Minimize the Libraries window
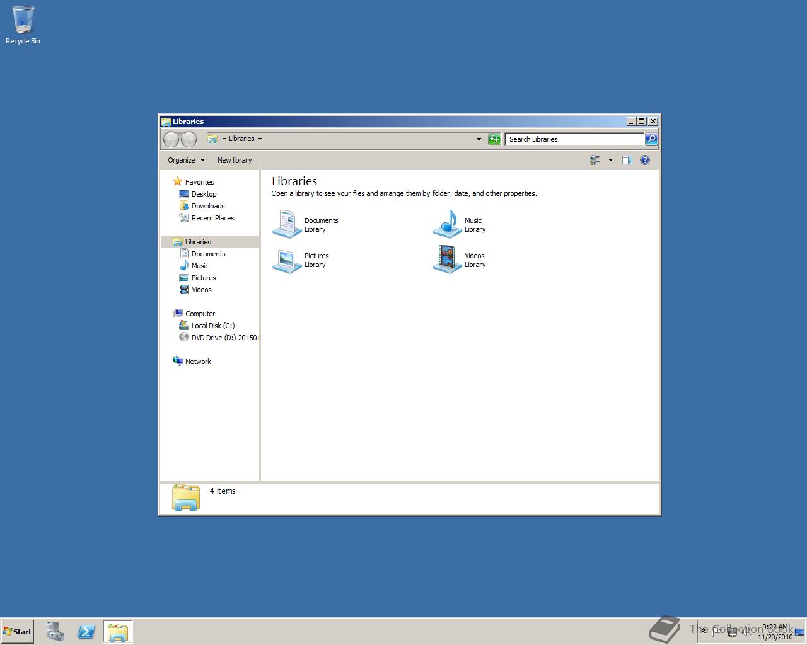 [631, 122]
